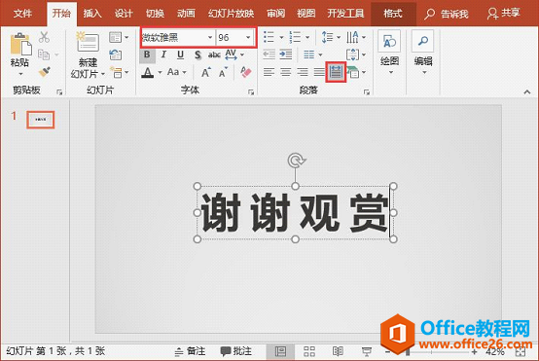This screenshot has height=361, width=539.
Task: Switch to Reading view
Action: pyautogui.click(x=338, y=351)
